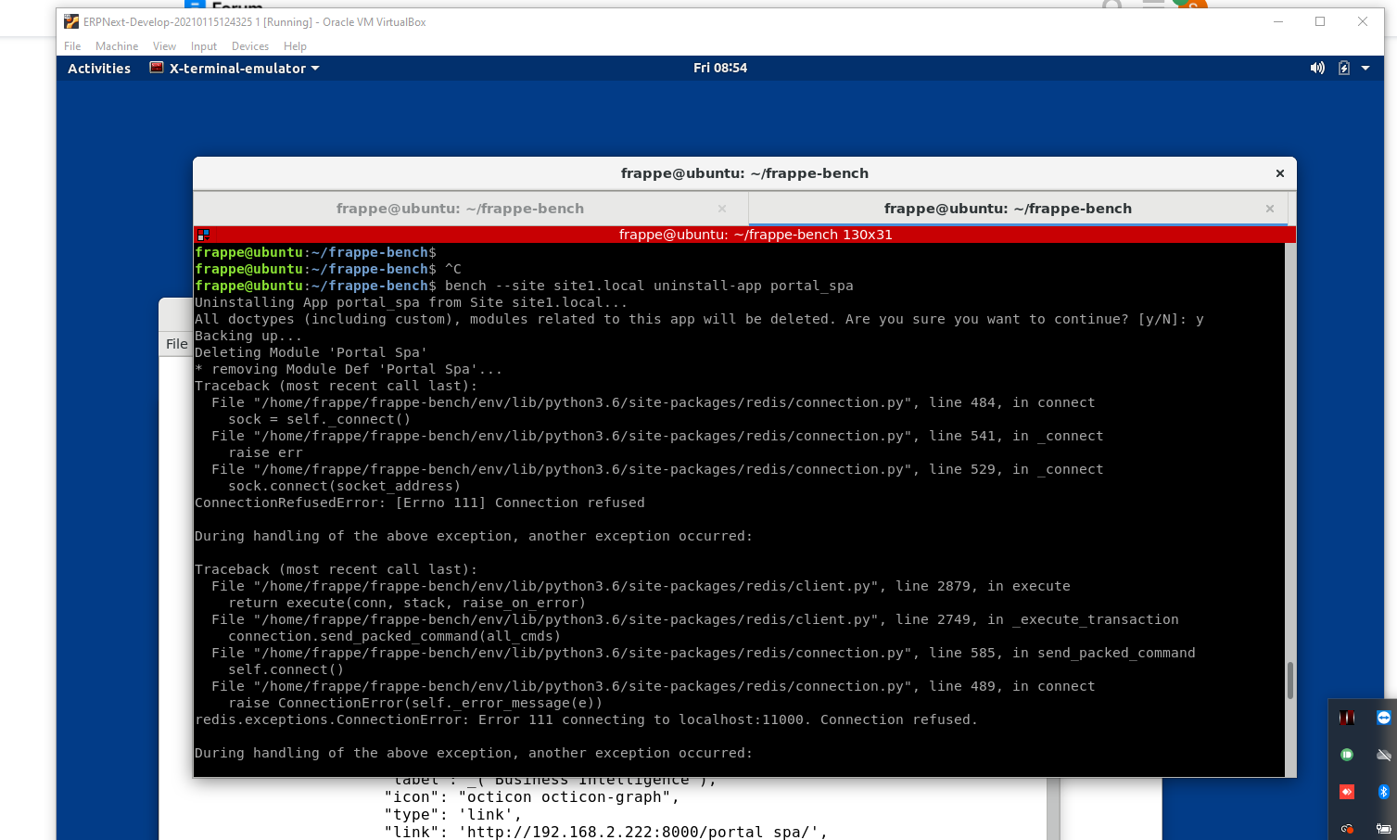
Task: Click the GNOME Activities button
Action: (99, 69)
